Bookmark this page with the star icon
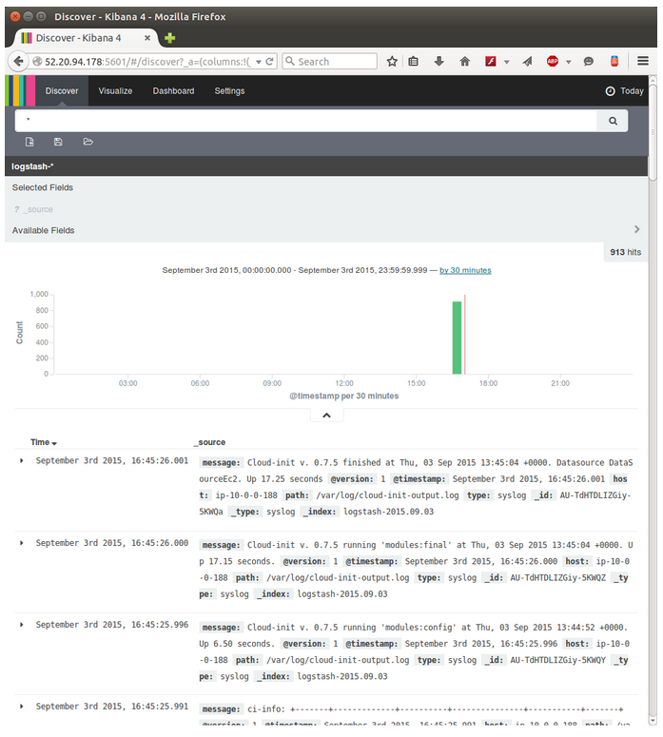Viewport: 663px width, 737px height. (x=392, y=61)
